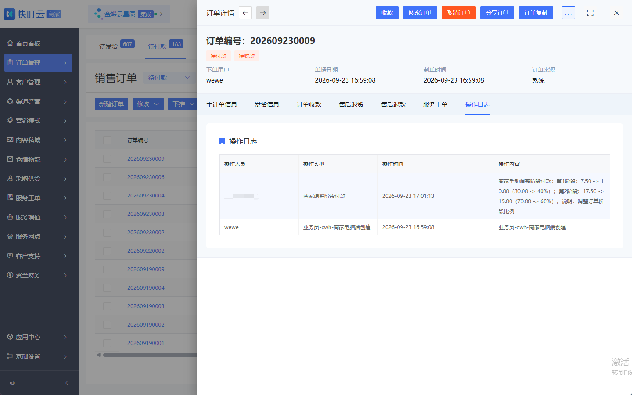The height and width of the screenshot is (395, 632).
Task: Click the 采购供货 sidebar icon
Action: pos(10,178)
